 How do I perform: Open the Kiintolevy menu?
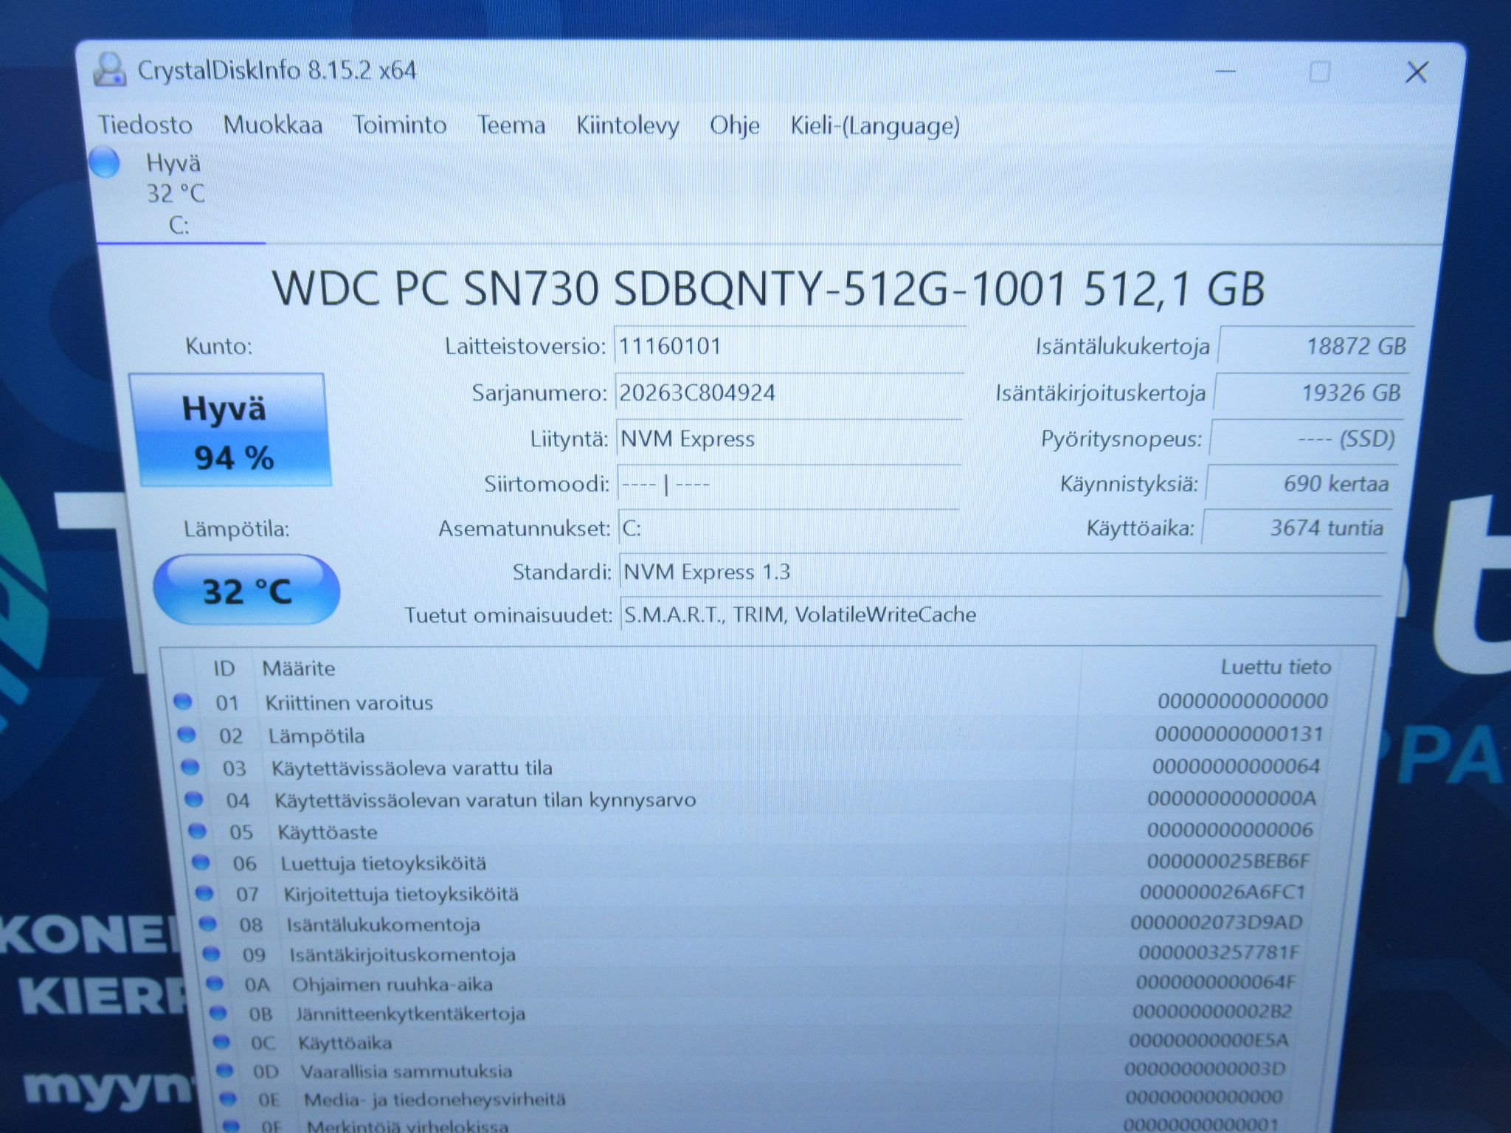[x=628, y=125]
